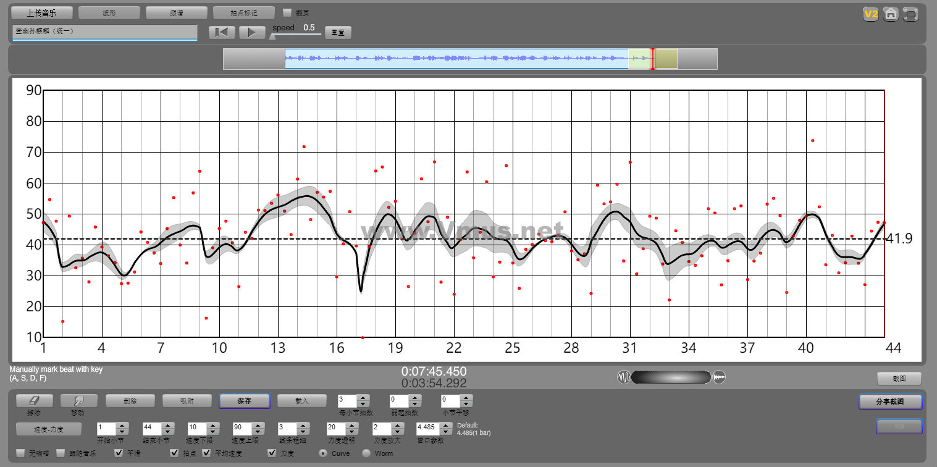This screenshot has width=937, height=467.
Task: Click the 截图 screenshot button
Action: [x=899, y=379]
